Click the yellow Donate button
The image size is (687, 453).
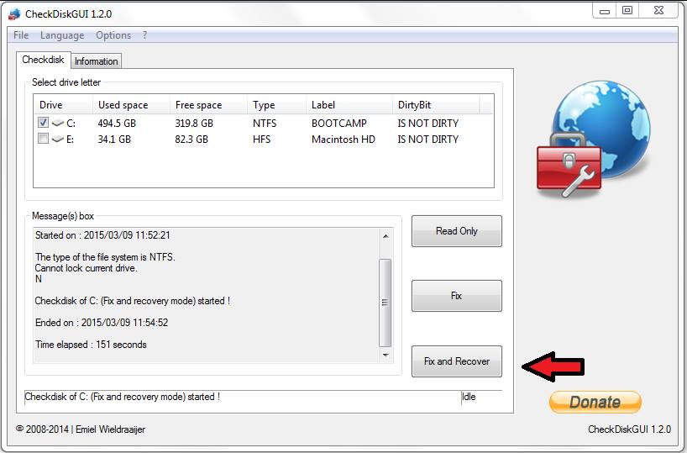click(595, 402)
